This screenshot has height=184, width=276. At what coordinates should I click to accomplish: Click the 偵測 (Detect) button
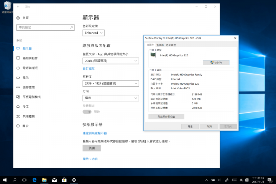click(x=92, y=148)
